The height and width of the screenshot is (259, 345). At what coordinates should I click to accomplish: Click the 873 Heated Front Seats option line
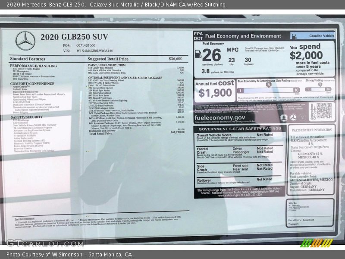100,98
